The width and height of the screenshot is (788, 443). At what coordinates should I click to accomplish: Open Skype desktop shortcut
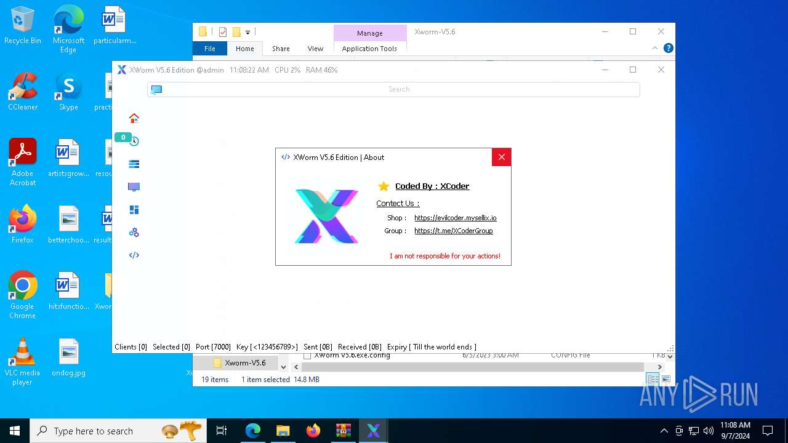[x=68, y=92]
